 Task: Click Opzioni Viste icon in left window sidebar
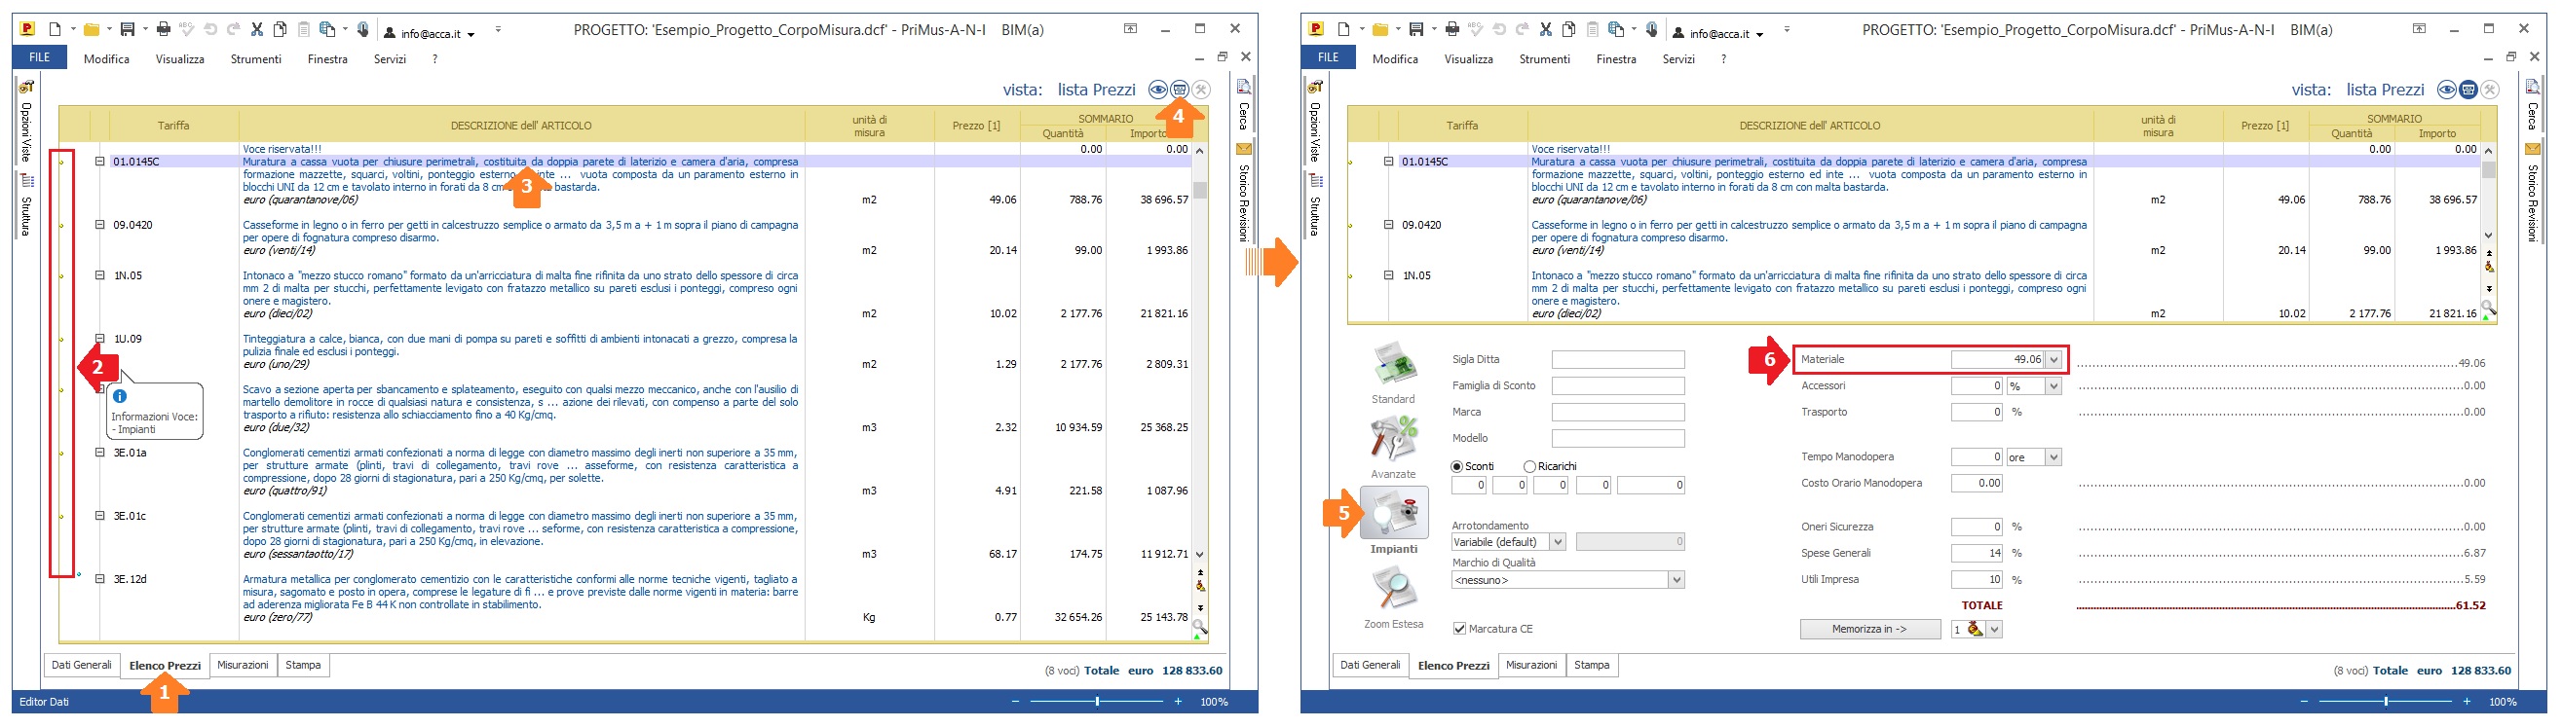[x=27, y=88]
